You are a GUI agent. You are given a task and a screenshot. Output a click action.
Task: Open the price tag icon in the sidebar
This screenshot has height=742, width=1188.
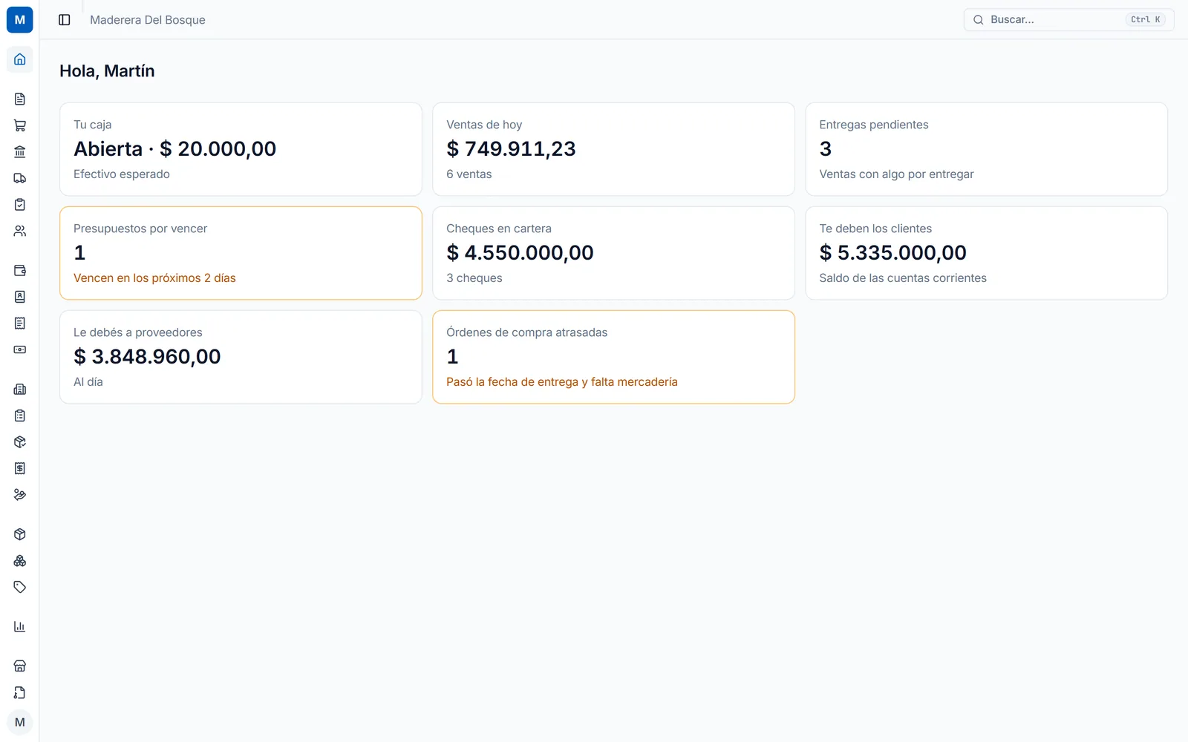[x=20, y=587]
